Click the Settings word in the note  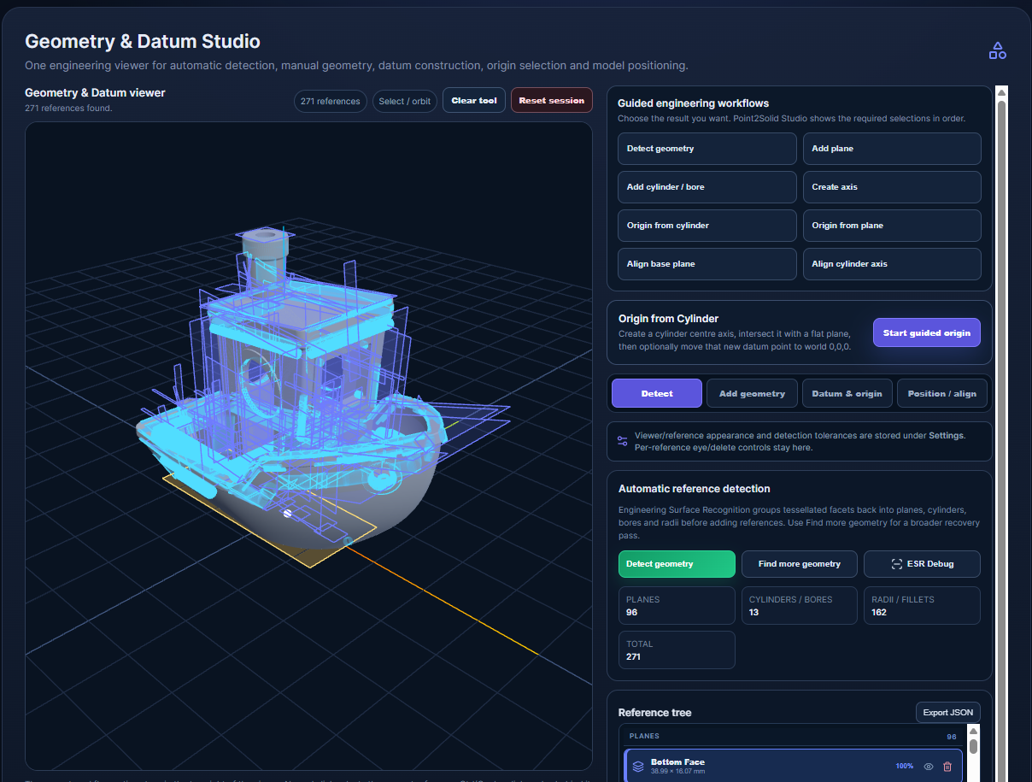(x=947, y=435)
